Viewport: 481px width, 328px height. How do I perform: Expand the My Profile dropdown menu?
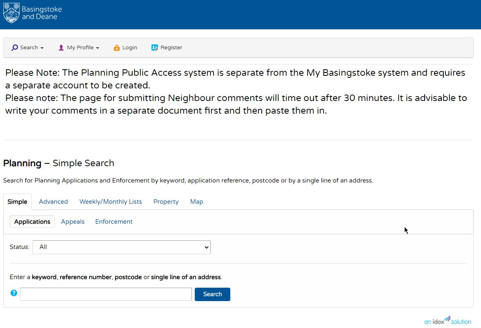coord(79,48)
